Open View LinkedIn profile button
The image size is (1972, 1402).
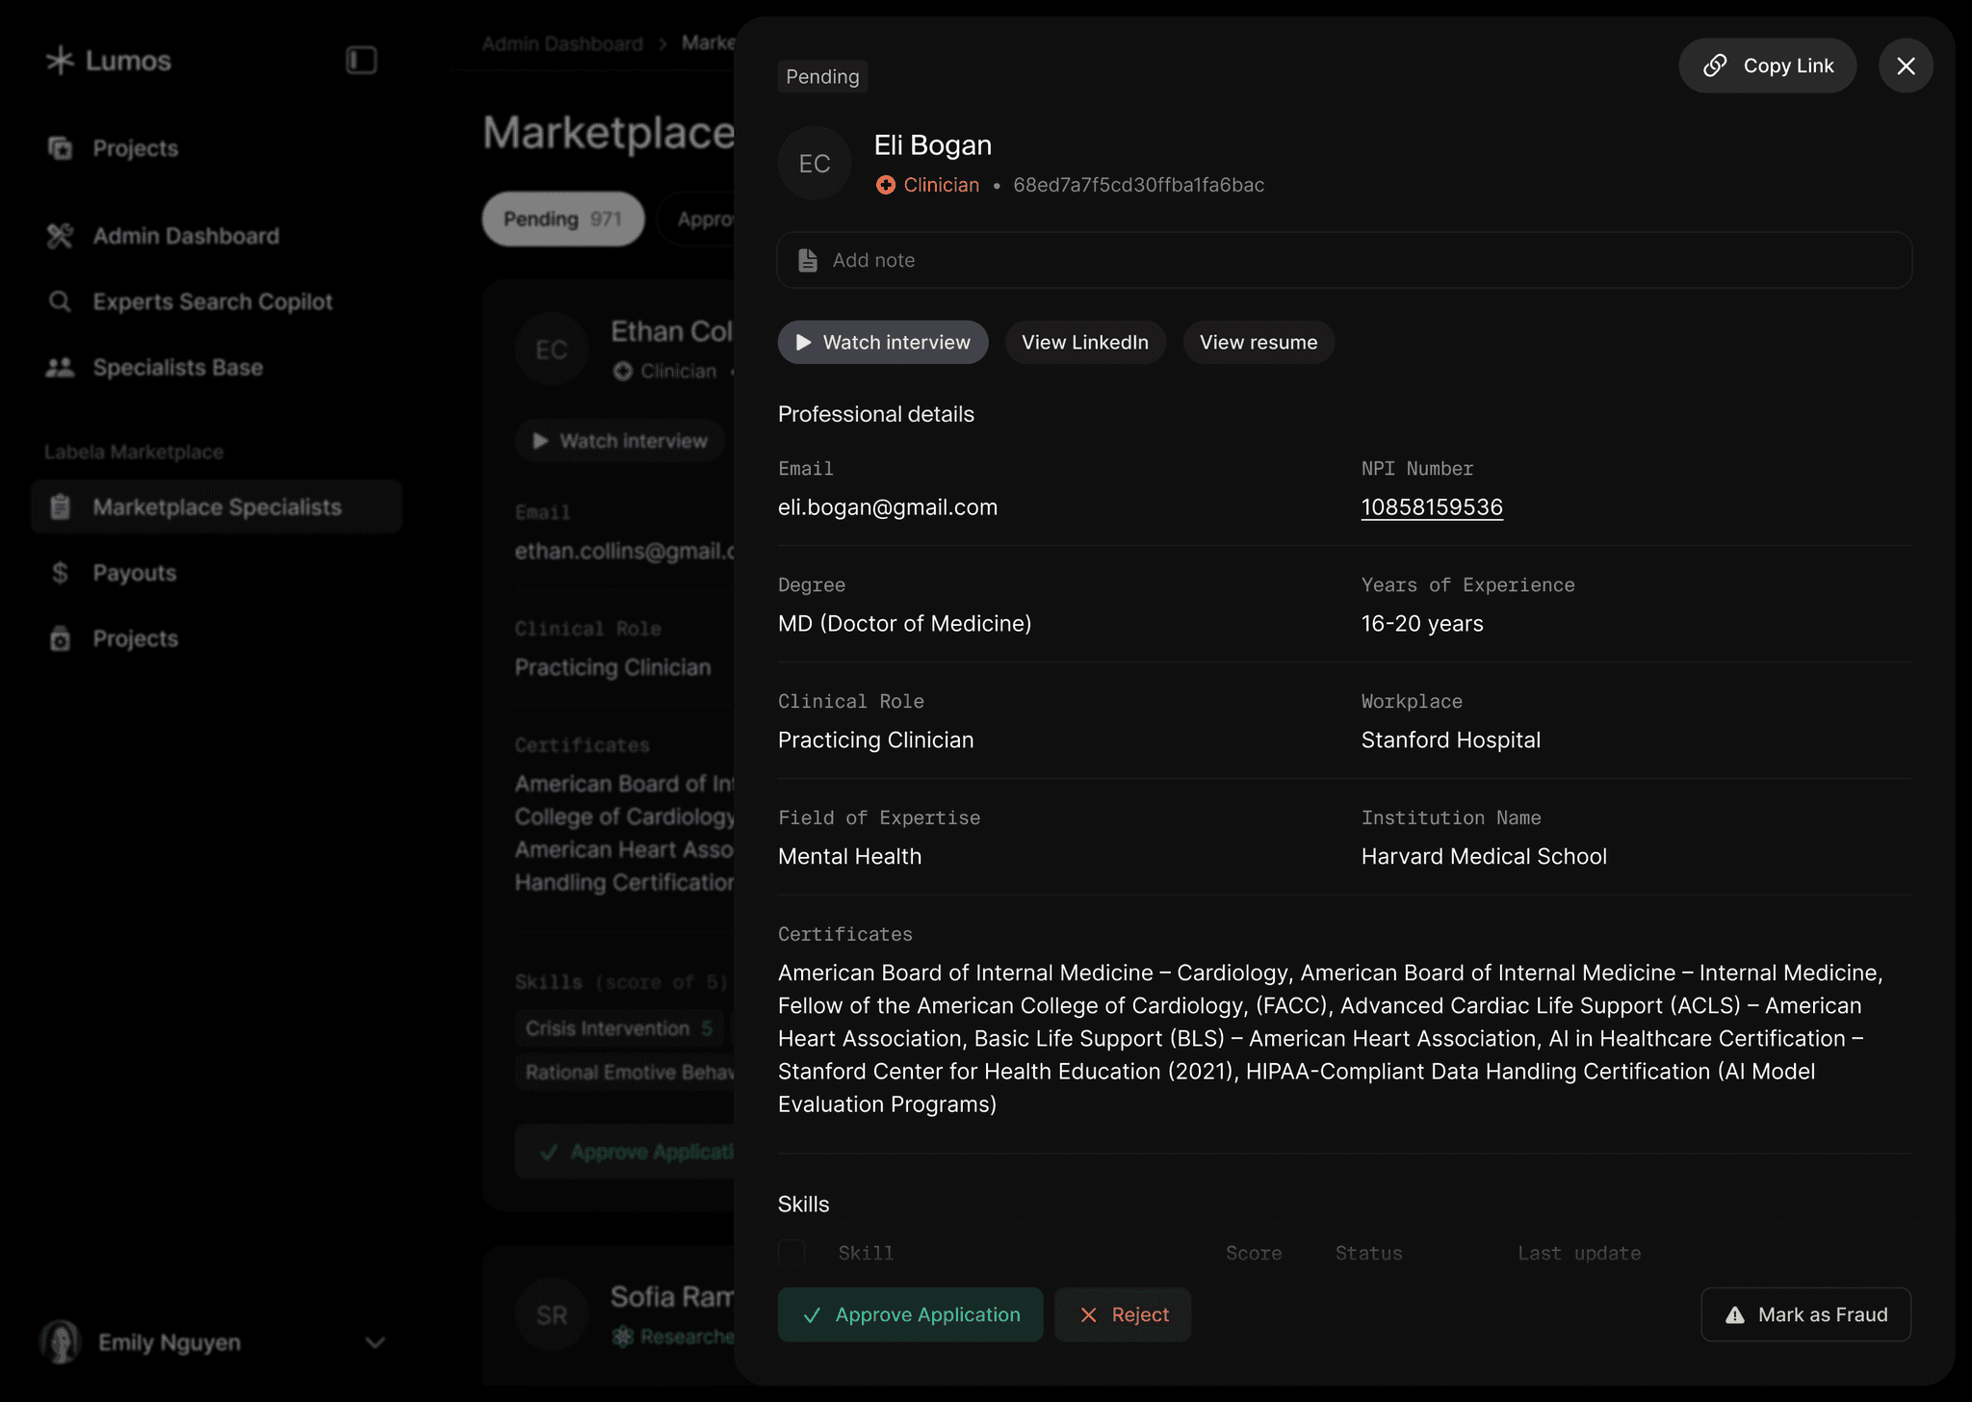tap(1085, 342)
